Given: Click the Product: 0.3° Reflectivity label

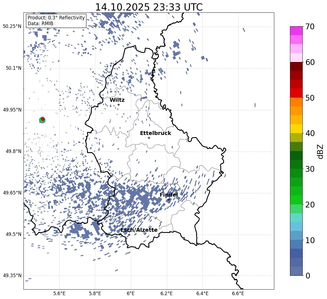Looking at the screenshot, I should point(56,17).
